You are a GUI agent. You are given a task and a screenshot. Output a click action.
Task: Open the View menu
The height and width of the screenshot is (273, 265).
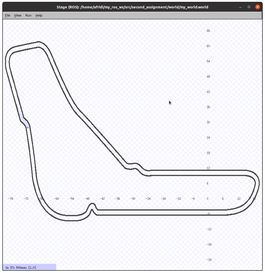18,16
